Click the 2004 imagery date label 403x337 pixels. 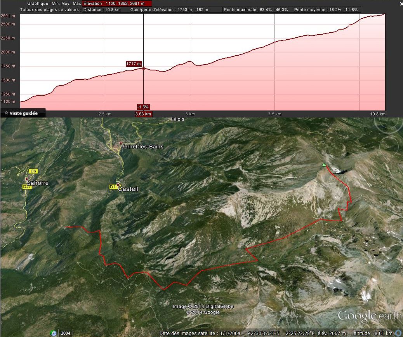coord(65,333)
